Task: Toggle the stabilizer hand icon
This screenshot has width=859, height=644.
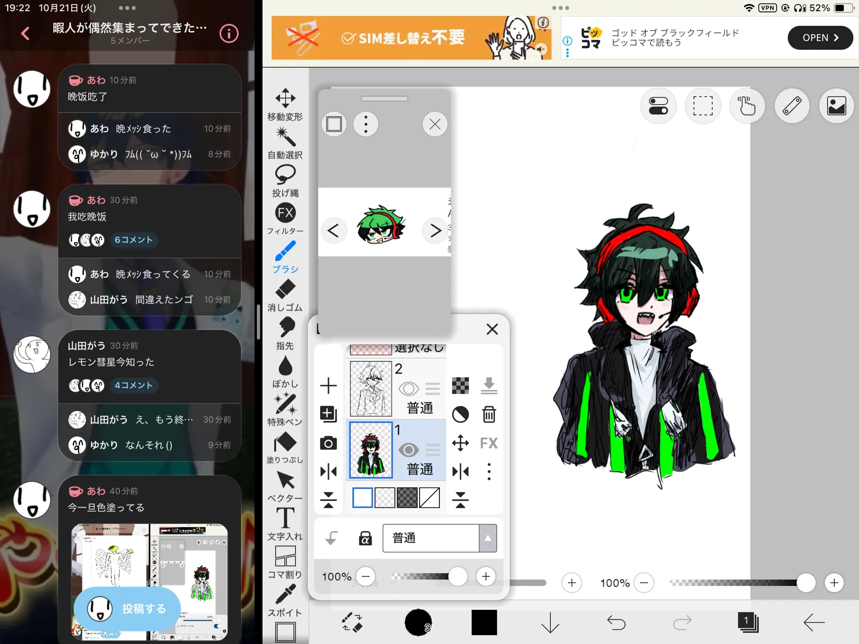Action: [x=747, y=106]
